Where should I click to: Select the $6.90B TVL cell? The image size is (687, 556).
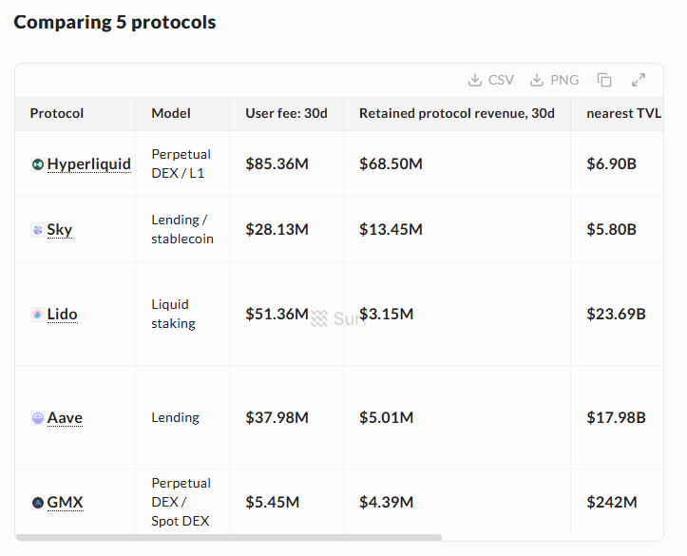(x=617, y=163)
